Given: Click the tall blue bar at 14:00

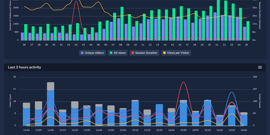Looking at the screenshot, I should [51, 108].
